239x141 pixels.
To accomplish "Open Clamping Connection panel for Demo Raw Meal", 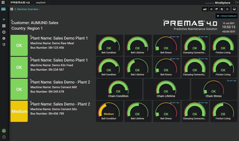I will [x=195, y=45].
